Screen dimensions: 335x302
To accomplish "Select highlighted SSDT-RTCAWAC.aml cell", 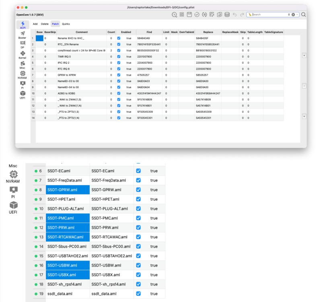I will [68, 237].
